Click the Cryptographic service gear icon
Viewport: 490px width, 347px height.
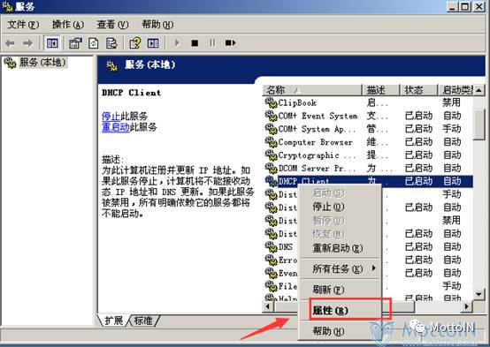coord(271,155)
